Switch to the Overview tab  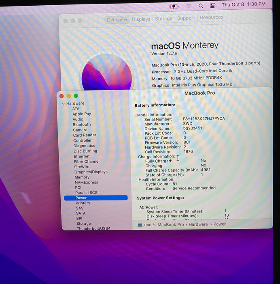[x=117, y=19]
